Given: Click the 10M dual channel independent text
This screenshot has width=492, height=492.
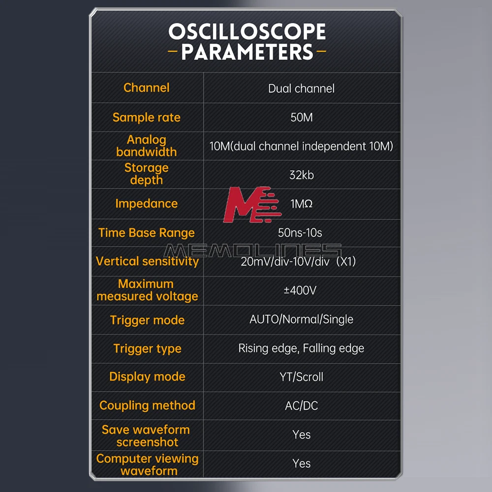Looking at the screenshot, I should coord(301,146).
